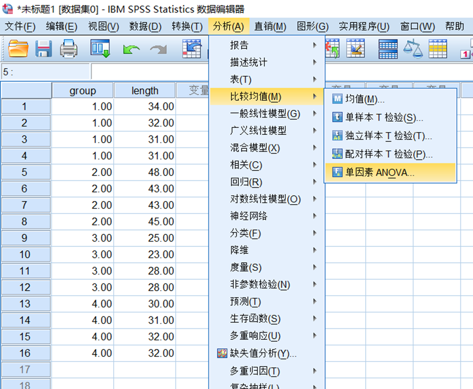Image resolution: width=473 pixels, height=389 pixels.
Task: Choose 均值(M)... option
Action: (x=390, y=99)
